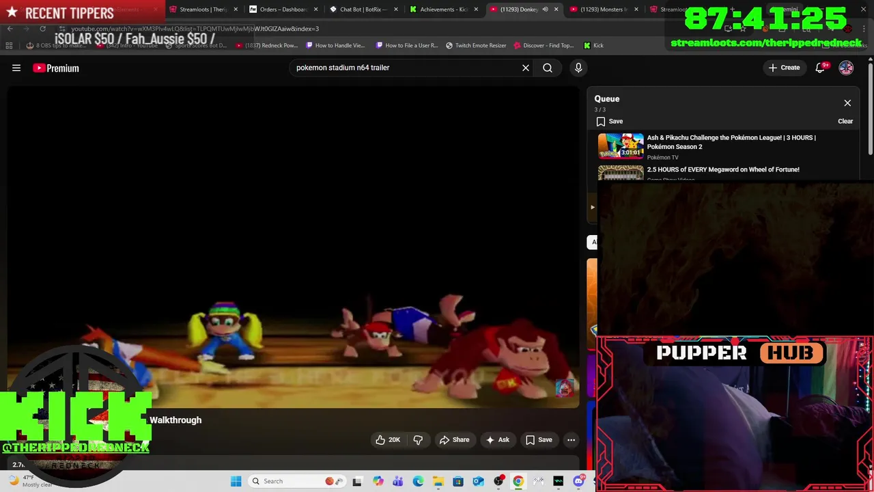Open File Explorer from the taskbar

438,481
